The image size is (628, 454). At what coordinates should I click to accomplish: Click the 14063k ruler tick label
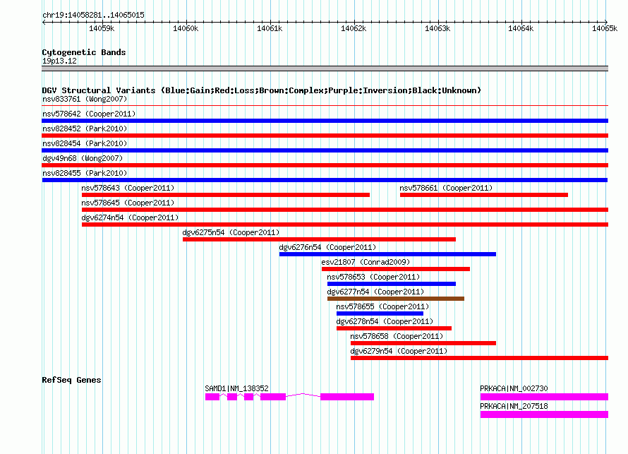437,28
